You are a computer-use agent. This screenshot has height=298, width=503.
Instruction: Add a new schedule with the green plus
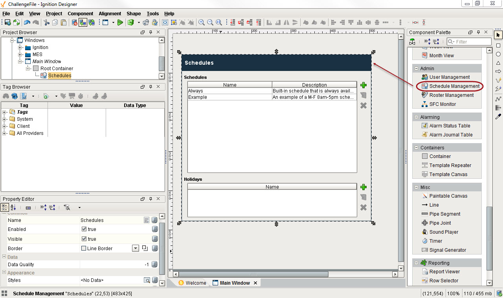[363, 85]
